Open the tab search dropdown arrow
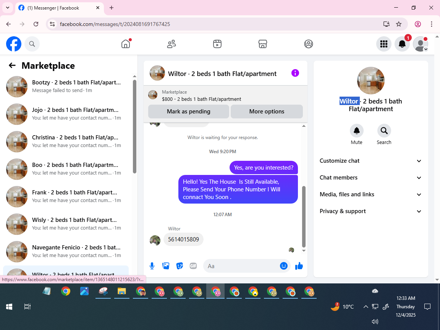This screenshot has height=330, width=440. [x=8, y=8]
